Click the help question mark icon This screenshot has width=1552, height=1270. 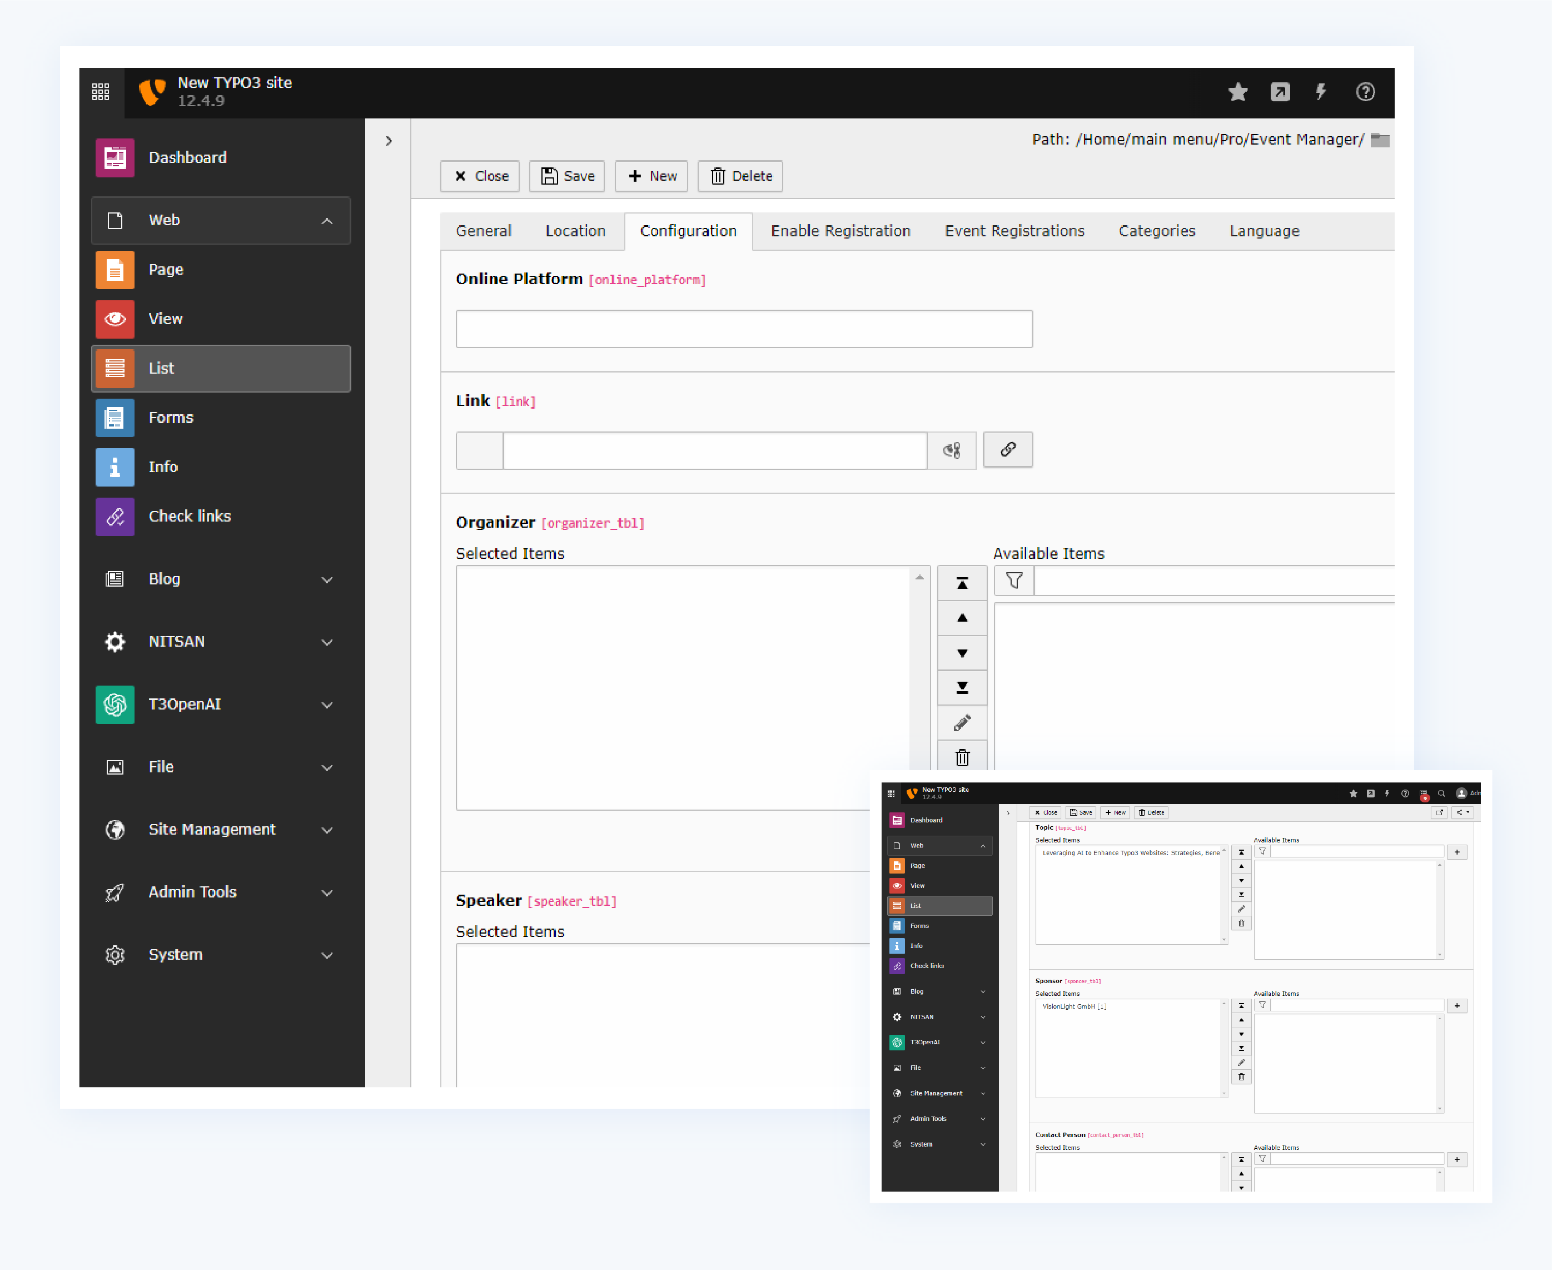pyautogui.click(x=1365, y=92)
